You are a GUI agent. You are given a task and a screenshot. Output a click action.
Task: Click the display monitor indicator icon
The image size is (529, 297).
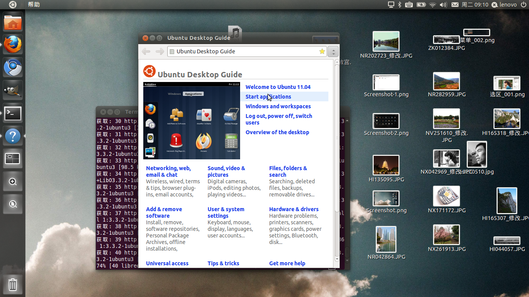click(x=391, y=5)
